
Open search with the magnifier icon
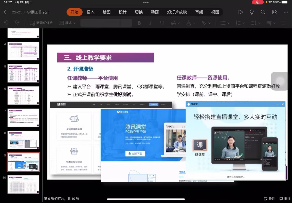point(263,12)
